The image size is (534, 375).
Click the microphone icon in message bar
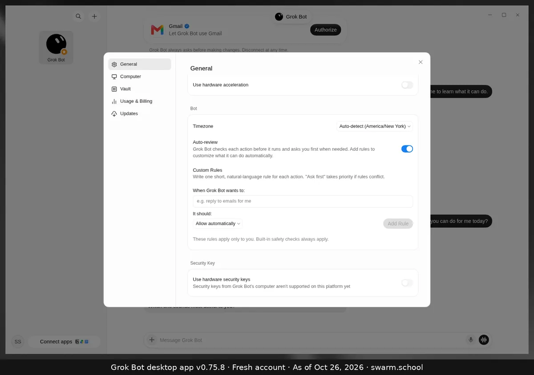pos(471,340)
